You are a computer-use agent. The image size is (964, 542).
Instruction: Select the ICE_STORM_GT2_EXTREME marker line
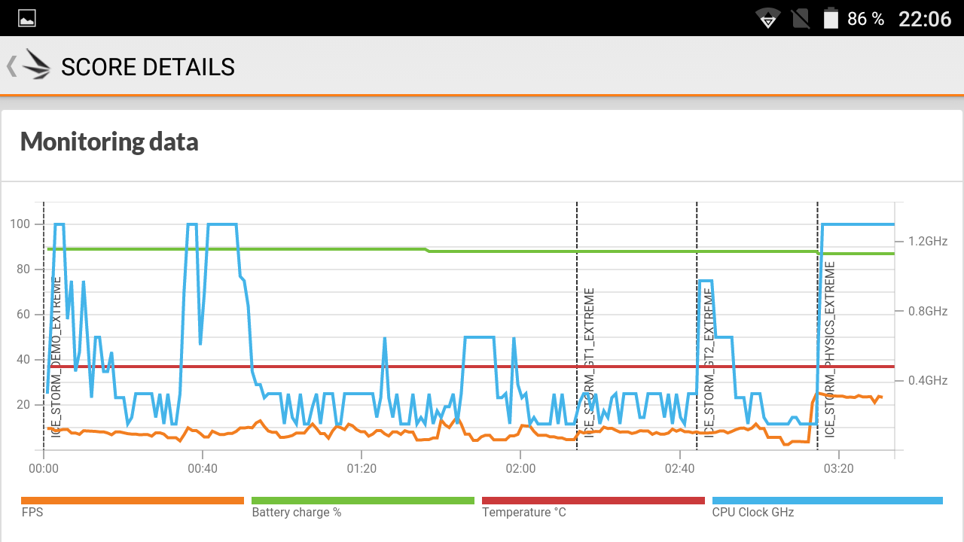(x=697, y=326)
